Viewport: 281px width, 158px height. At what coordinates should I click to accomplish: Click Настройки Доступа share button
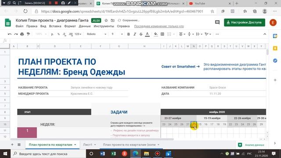click(245, 22)
